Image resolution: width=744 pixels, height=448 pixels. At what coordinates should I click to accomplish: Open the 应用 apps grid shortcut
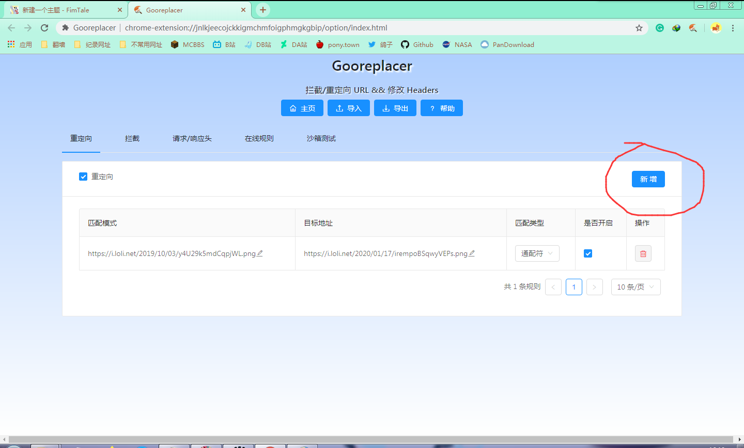coord(20,44)
